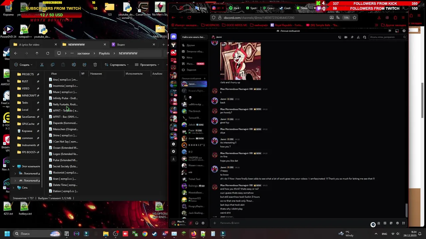Click Найти или начать беседу search button
The image size is (426, 239).
click(x=193, y=37)
